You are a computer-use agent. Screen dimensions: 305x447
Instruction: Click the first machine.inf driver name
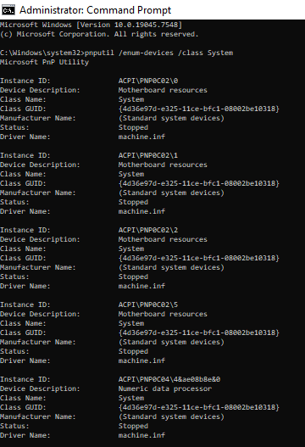pos(141,137)
